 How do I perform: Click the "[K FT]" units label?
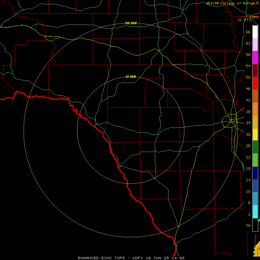(x=244, y=20)
